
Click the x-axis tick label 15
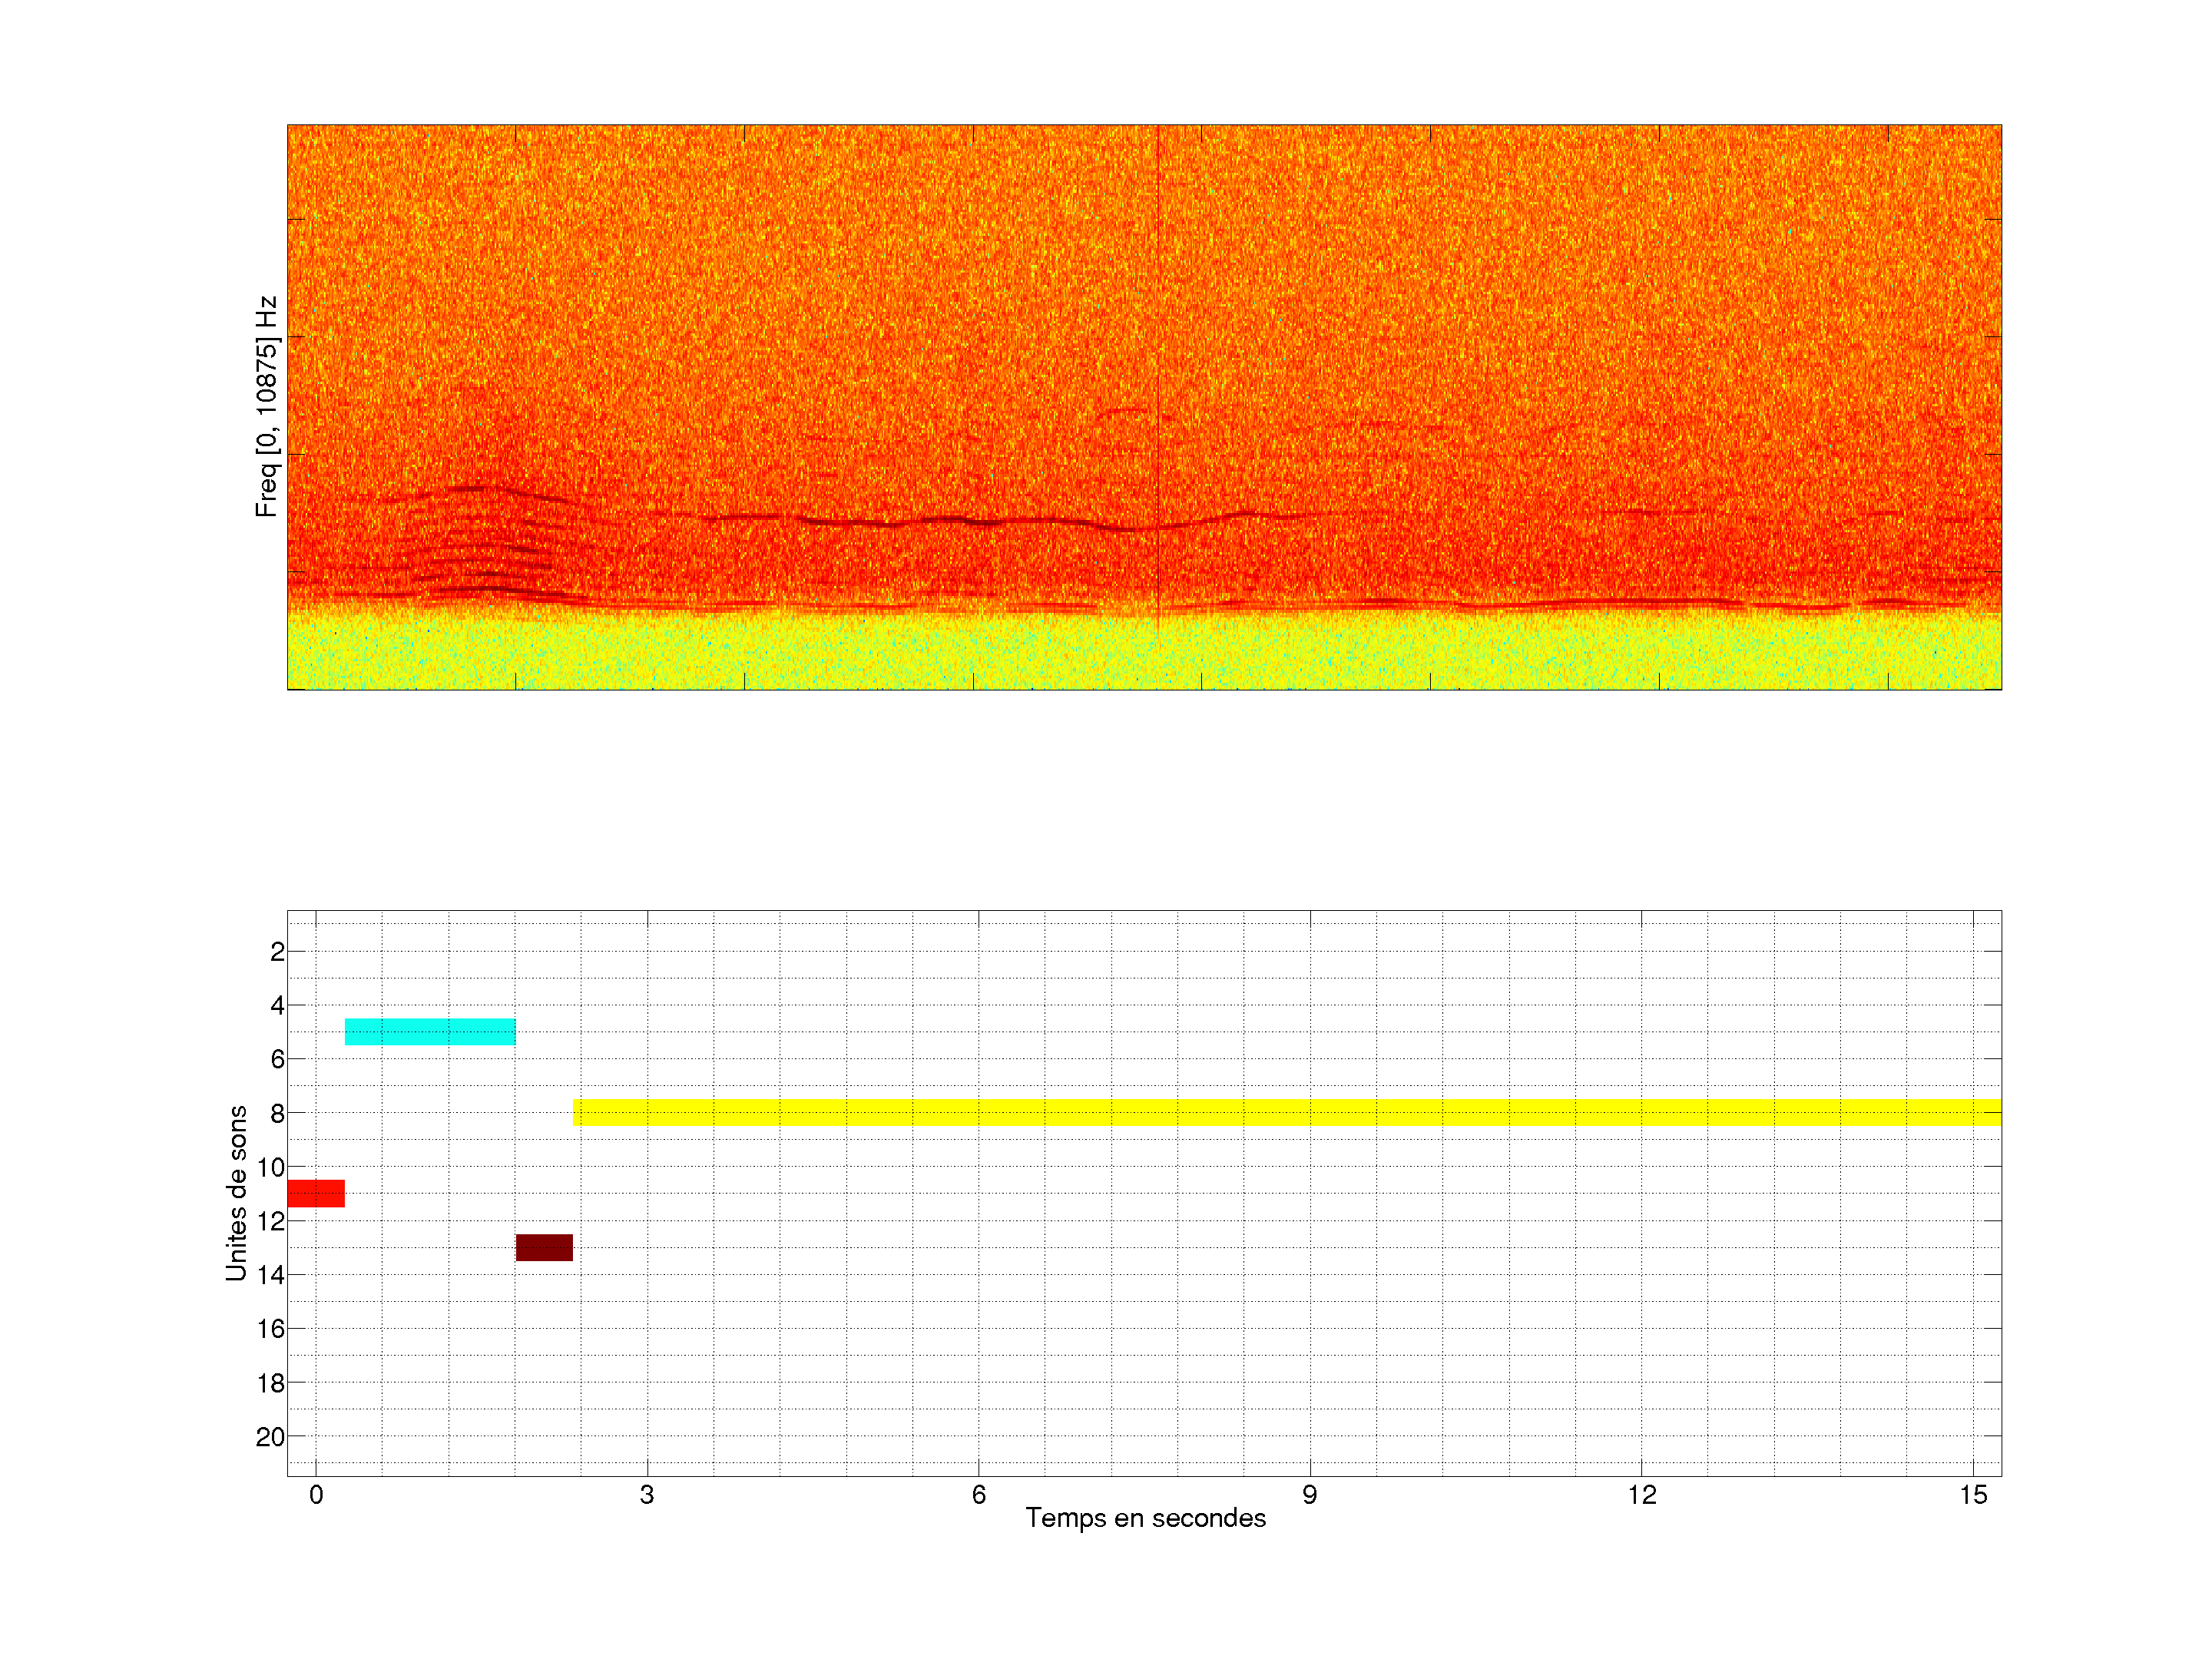[1972, 1495]
